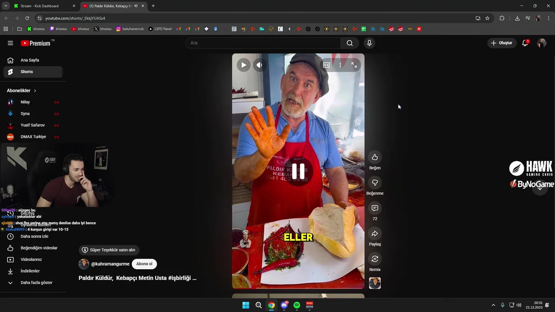Open Videolarınız in sidebar

pos(33,260)
